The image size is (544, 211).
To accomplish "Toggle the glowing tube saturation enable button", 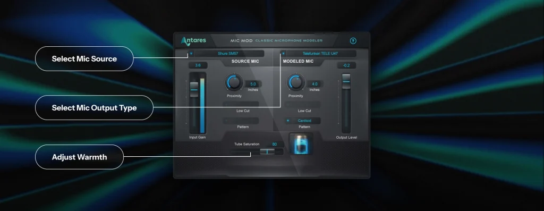I will [301, 144].
